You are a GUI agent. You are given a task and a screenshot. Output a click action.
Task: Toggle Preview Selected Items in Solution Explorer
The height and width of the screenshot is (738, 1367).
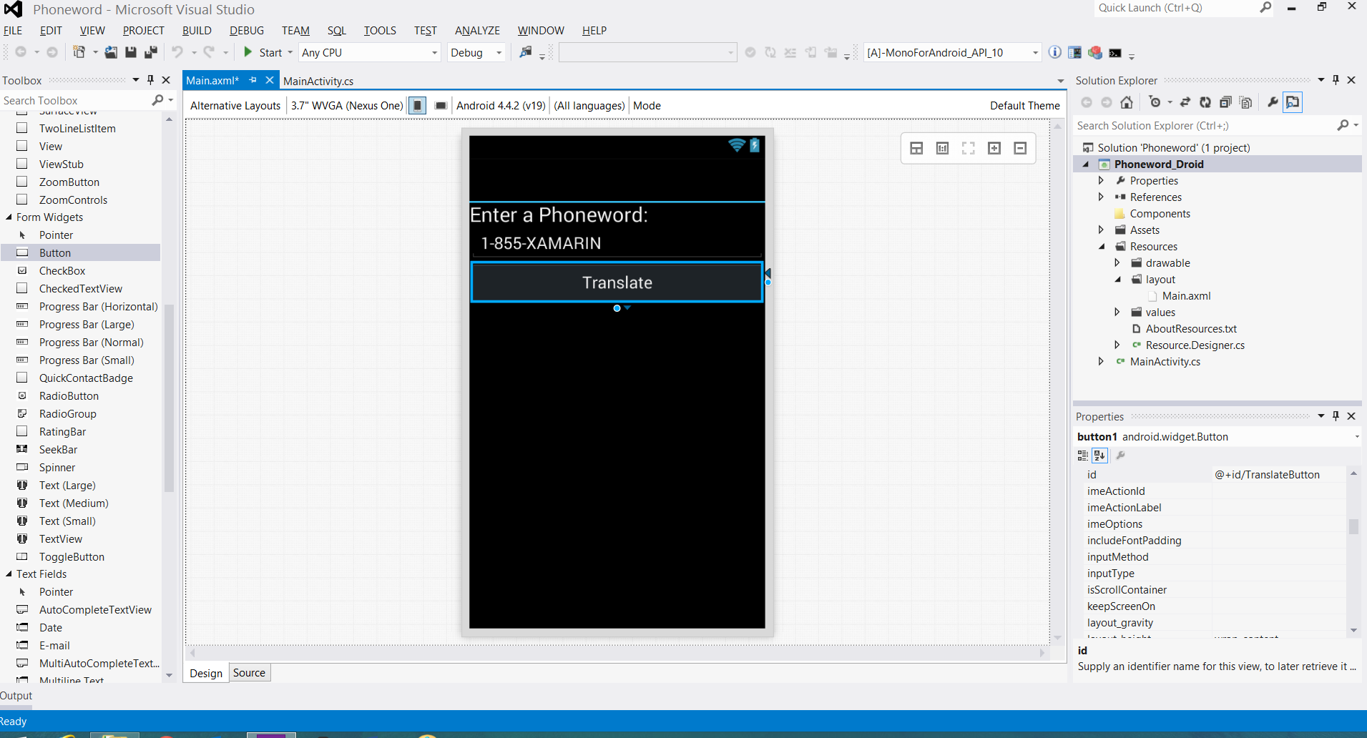pyautogui.click(x=1293, y=102)
